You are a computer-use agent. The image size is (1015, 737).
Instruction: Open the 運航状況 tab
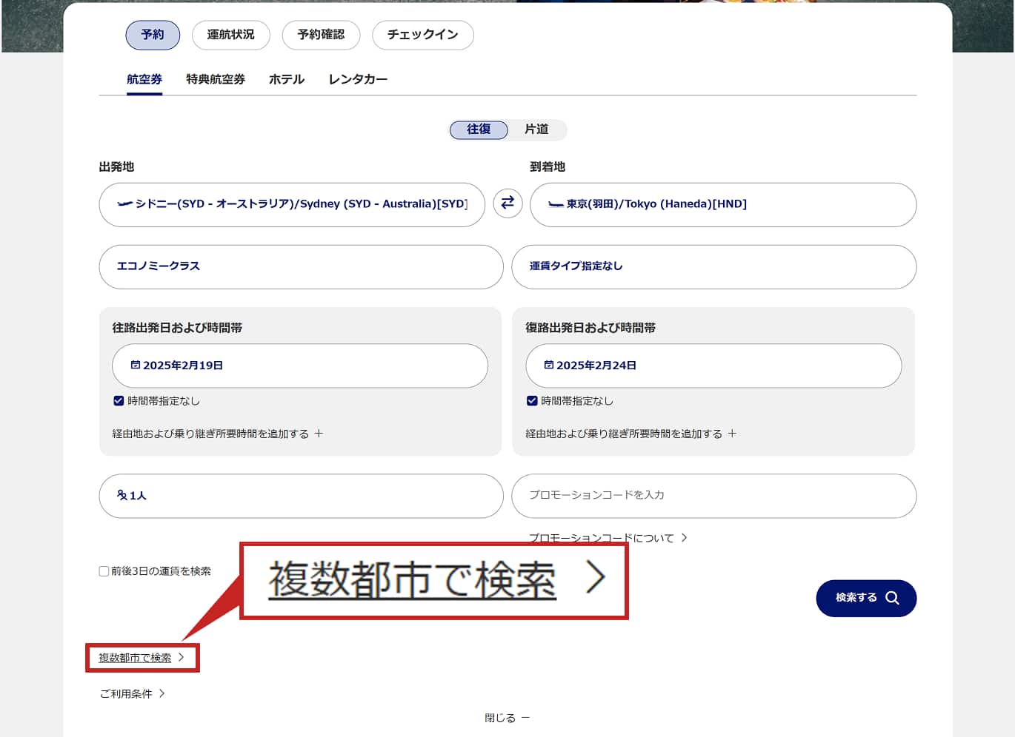click(x=230, y=35)
